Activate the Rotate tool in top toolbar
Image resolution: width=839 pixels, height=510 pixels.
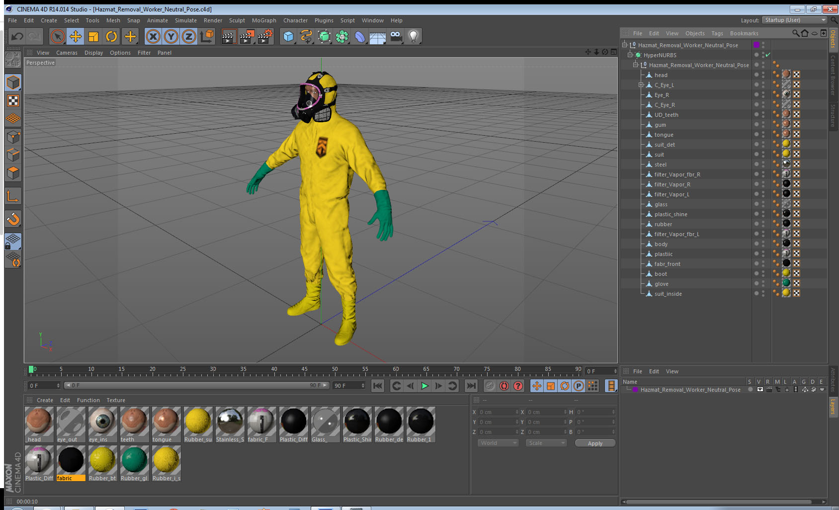pyautogui.click(x=111, y=36)
